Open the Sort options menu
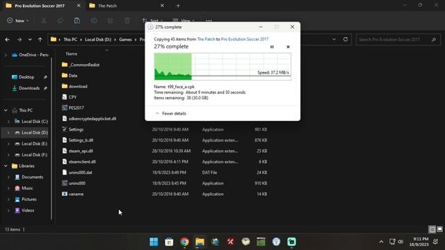The width and height of the screenshot is (445, 250). point(152,20)
